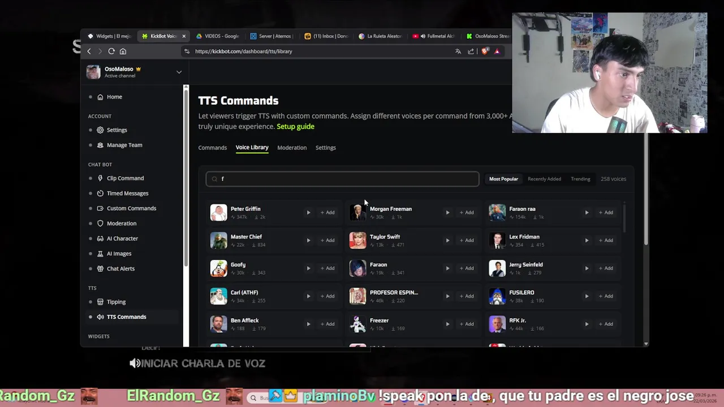Play the RFK Jr. voice preview
The width and height of the screenshot is (724, 407).
pos(587,324)
